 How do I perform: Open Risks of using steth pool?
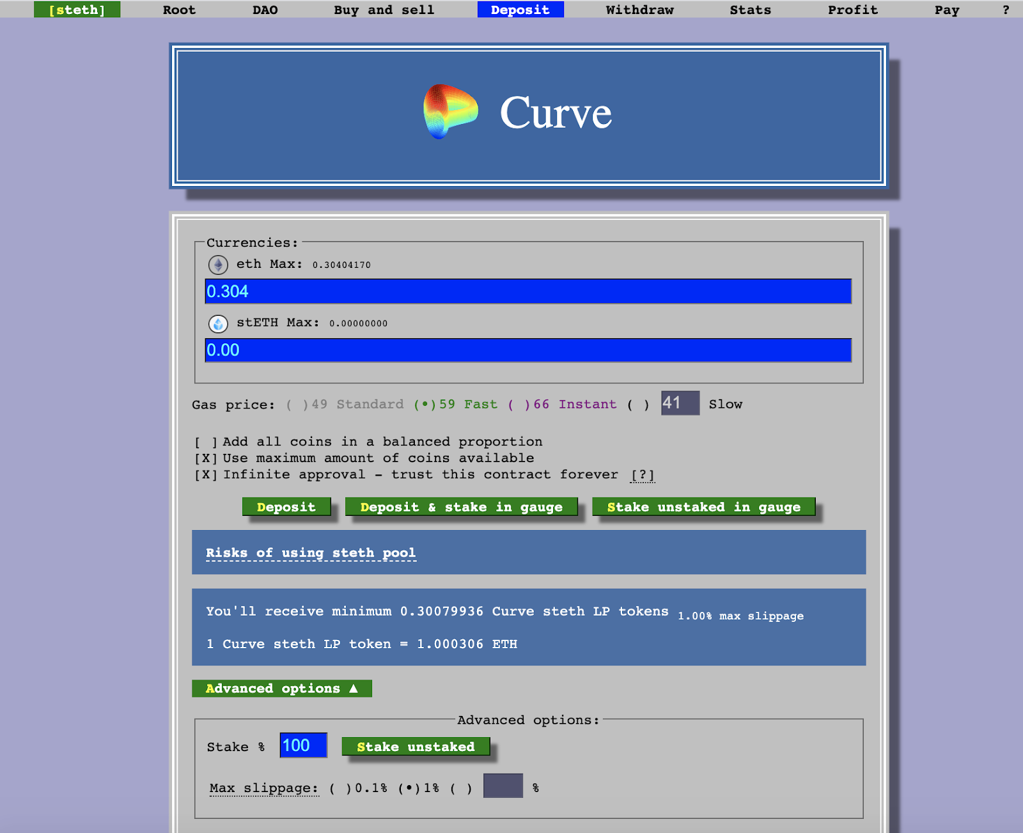[x=311, y=553]
